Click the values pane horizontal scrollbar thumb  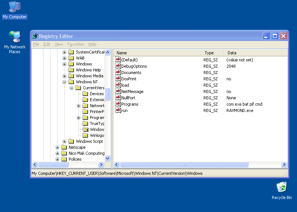[x=184, y=164]
